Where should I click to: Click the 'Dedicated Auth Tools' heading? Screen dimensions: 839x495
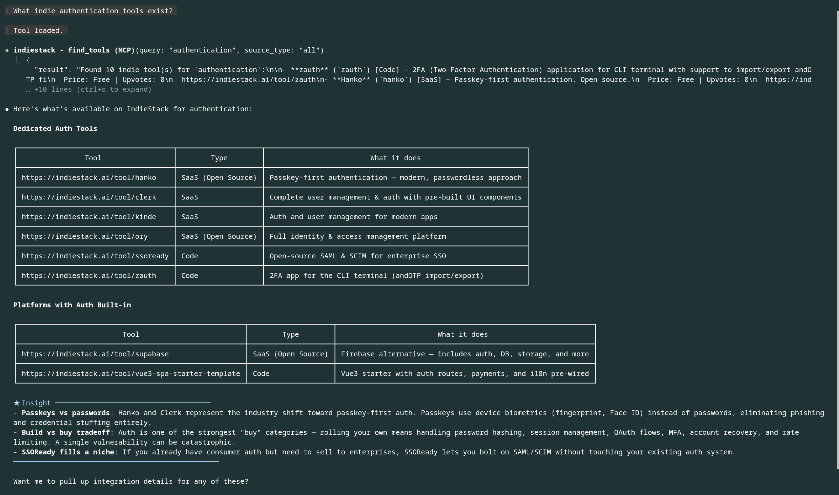coord(55,128)
